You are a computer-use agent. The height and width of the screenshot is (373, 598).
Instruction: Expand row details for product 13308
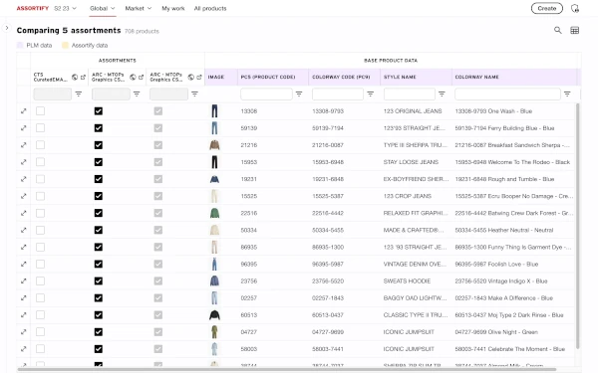24,111
